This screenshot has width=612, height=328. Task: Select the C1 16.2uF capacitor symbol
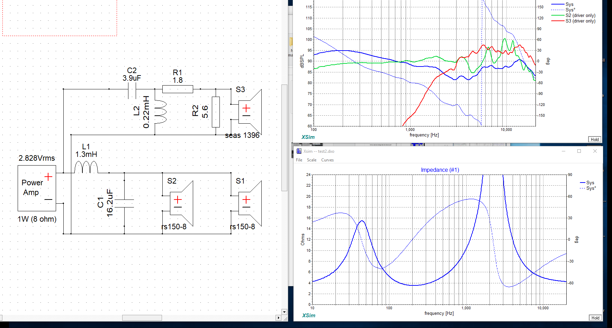124,203
